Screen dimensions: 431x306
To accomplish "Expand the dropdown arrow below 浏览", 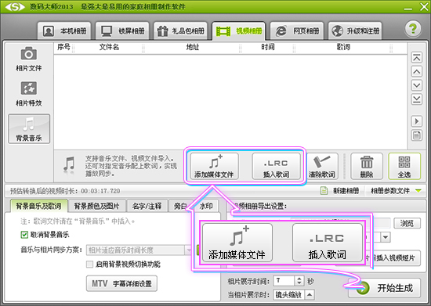I will [x=386, y=237].
